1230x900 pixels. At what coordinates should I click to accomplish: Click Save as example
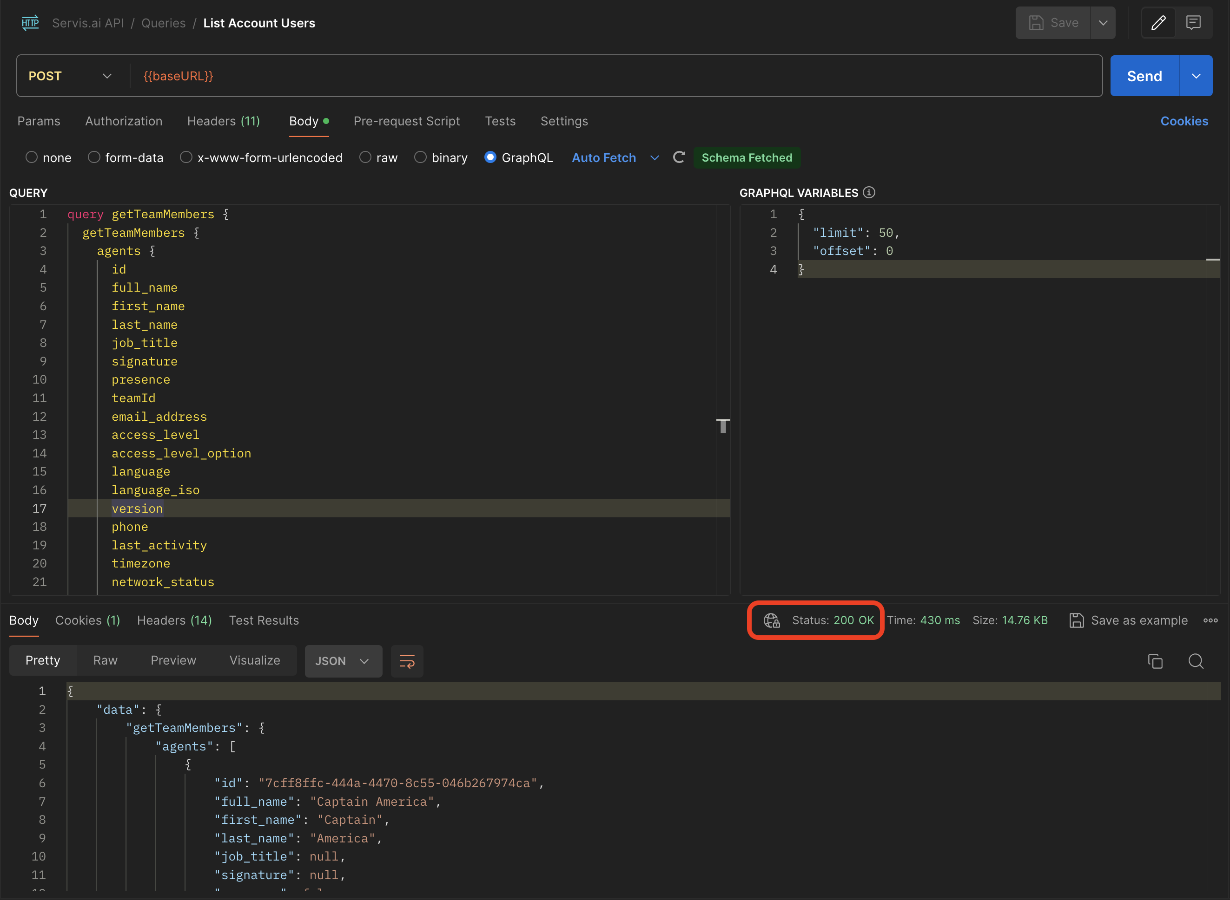[1129, 620]
